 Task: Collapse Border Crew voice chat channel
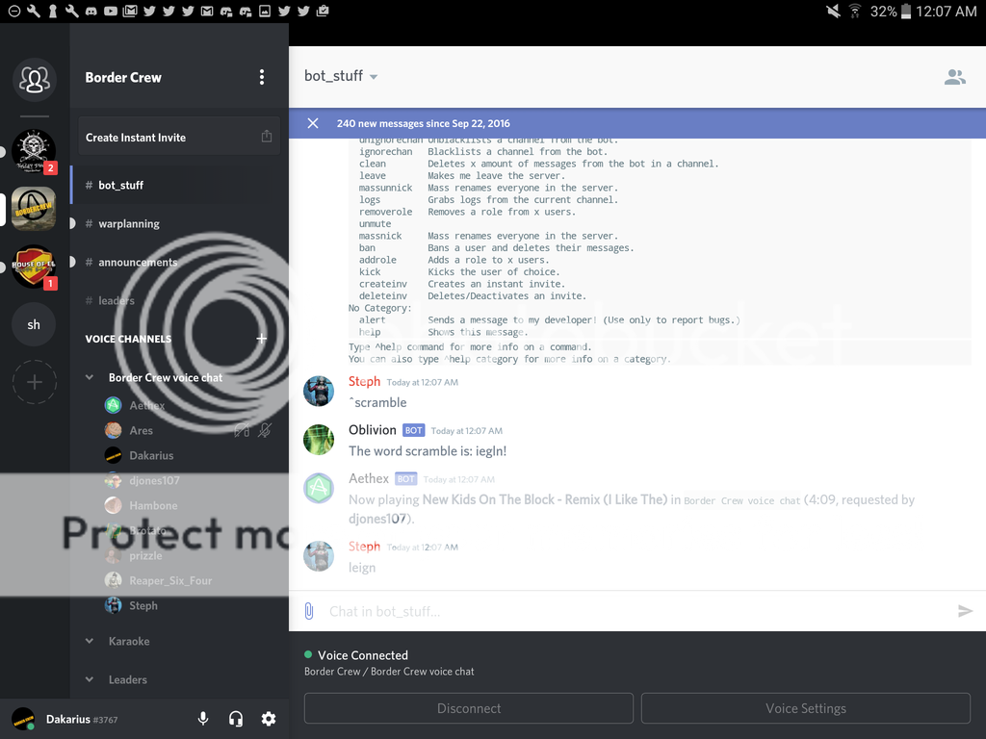(x=90, y=377)
